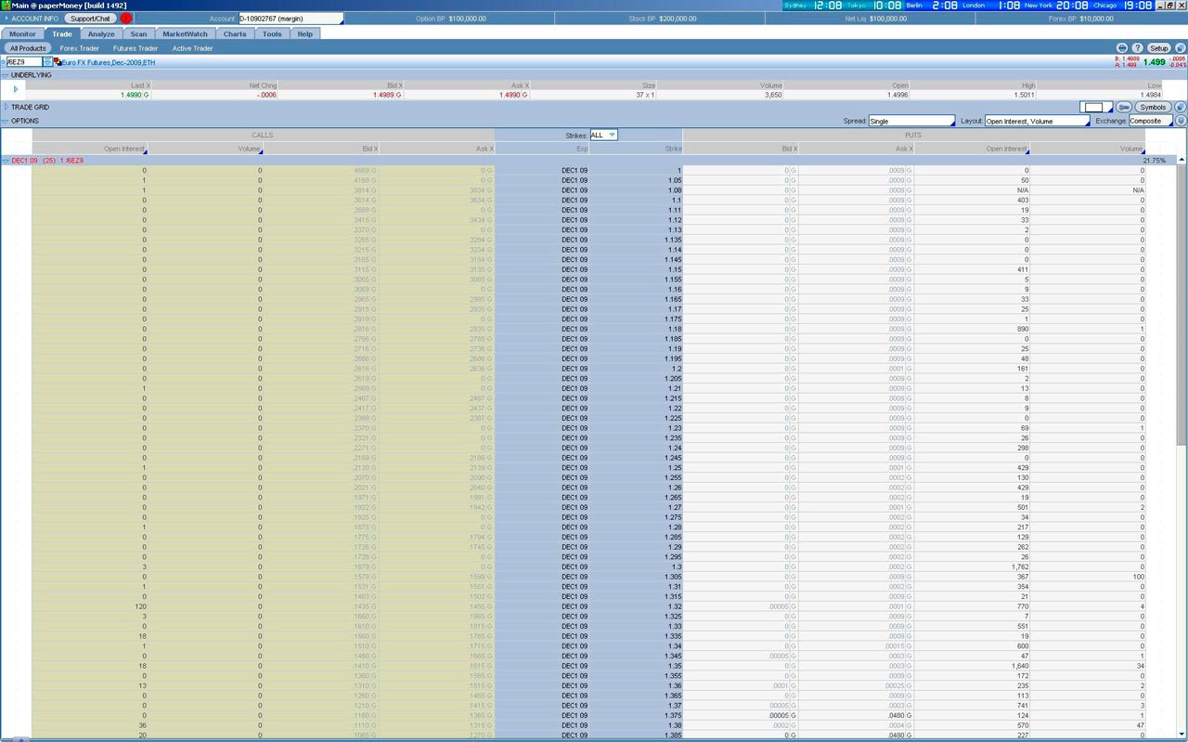The height and width of the screenshot is (742, 1188).
Task: Open the MarketWatch tab
Action: pos(186,34)
